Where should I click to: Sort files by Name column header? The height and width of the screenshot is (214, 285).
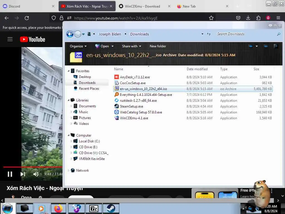(119, 69)
